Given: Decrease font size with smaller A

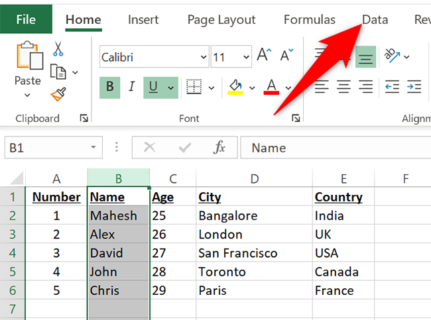Looking at the screenshot, I should (286, 56).
